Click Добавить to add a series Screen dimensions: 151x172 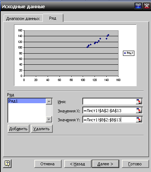[18, 129]
